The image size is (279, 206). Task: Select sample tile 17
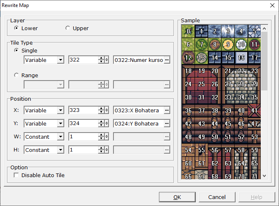(x=254, y=58)
